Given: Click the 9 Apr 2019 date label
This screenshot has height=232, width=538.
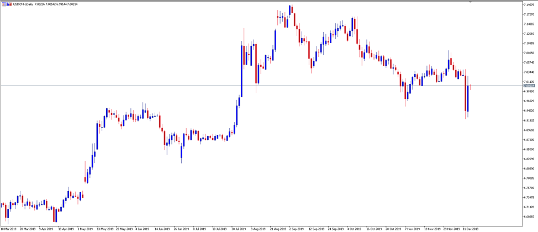Looking at the screenshot, I should pyautogui.click(x=46, y=229).
